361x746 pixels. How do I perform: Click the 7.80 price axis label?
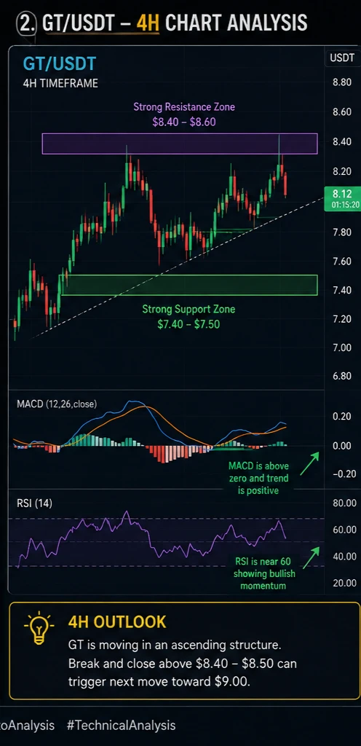coord(342,232)
